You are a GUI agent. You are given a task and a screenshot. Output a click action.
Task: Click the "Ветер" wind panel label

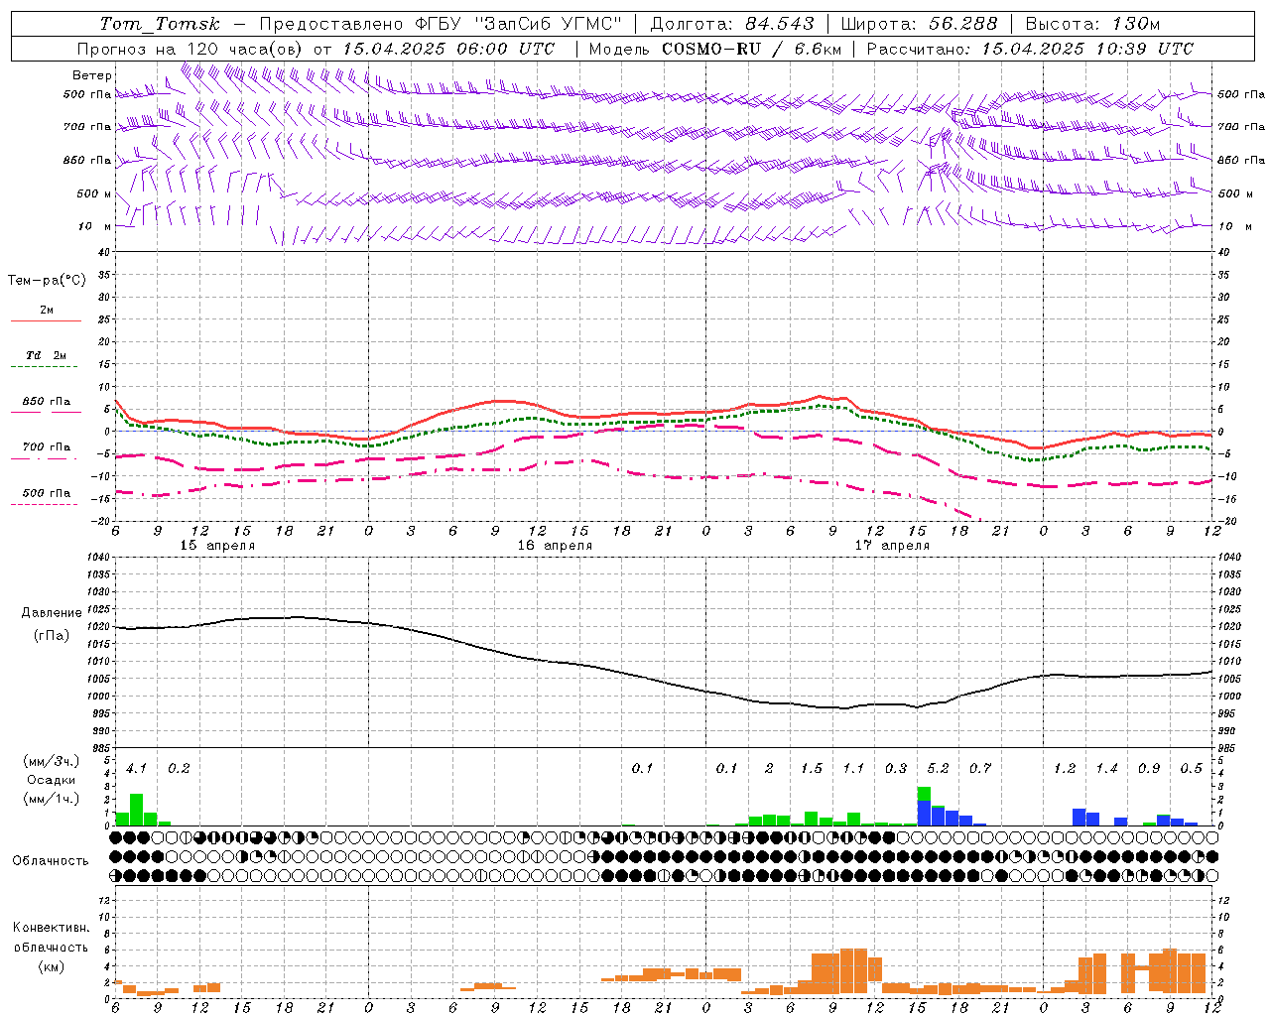[92, 75]
